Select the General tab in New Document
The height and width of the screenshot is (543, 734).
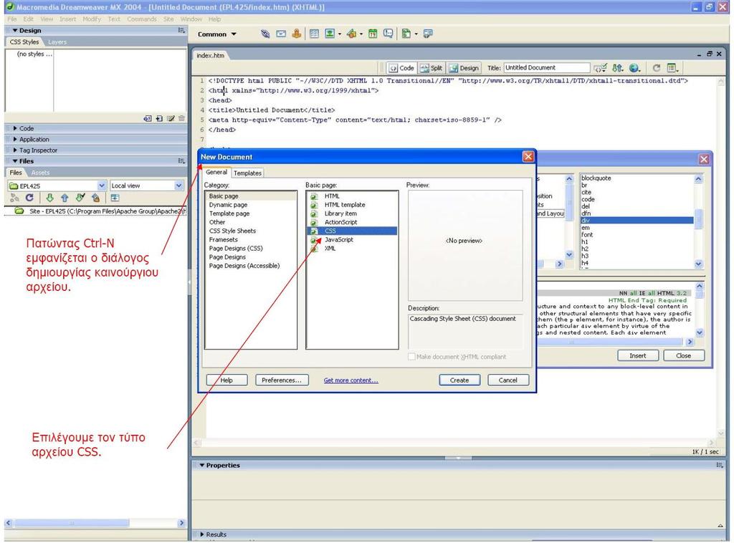216,172
